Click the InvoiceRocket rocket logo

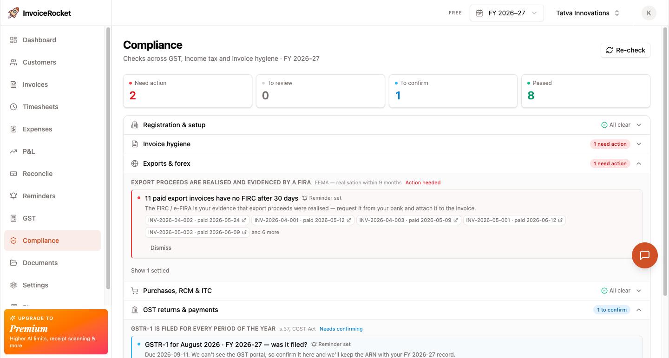[13, 13]
